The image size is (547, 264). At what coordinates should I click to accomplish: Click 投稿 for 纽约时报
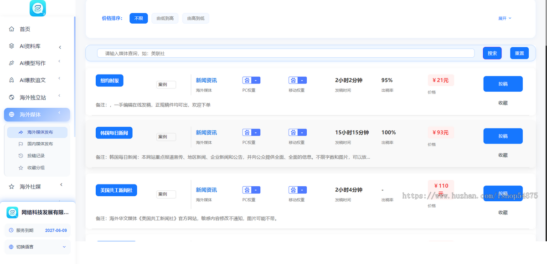pos(503,84)
